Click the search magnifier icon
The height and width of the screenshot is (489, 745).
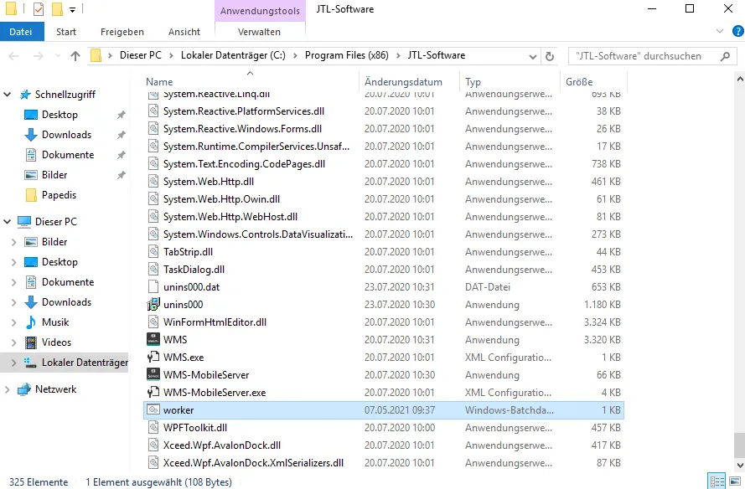click(x=725, y=56)
